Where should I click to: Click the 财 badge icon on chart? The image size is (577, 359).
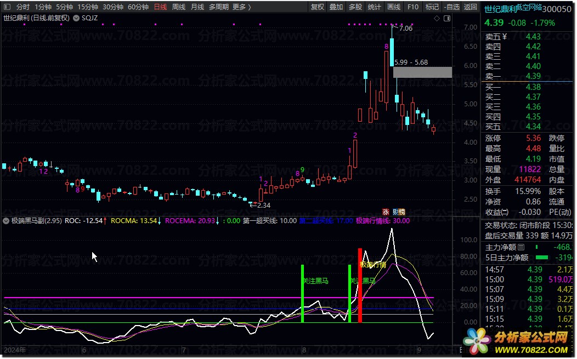click(395, 212)
